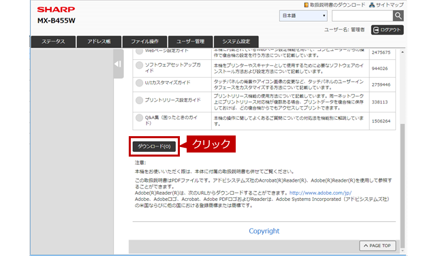The image size is (436, 256).
Task: Click the ログアウト button
Action: tap(388, 30)
